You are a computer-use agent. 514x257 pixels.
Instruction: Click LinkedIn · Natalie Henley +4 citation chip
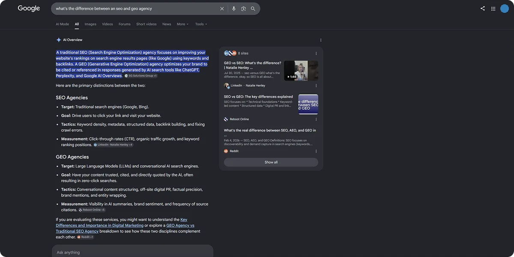coord(114,145)
